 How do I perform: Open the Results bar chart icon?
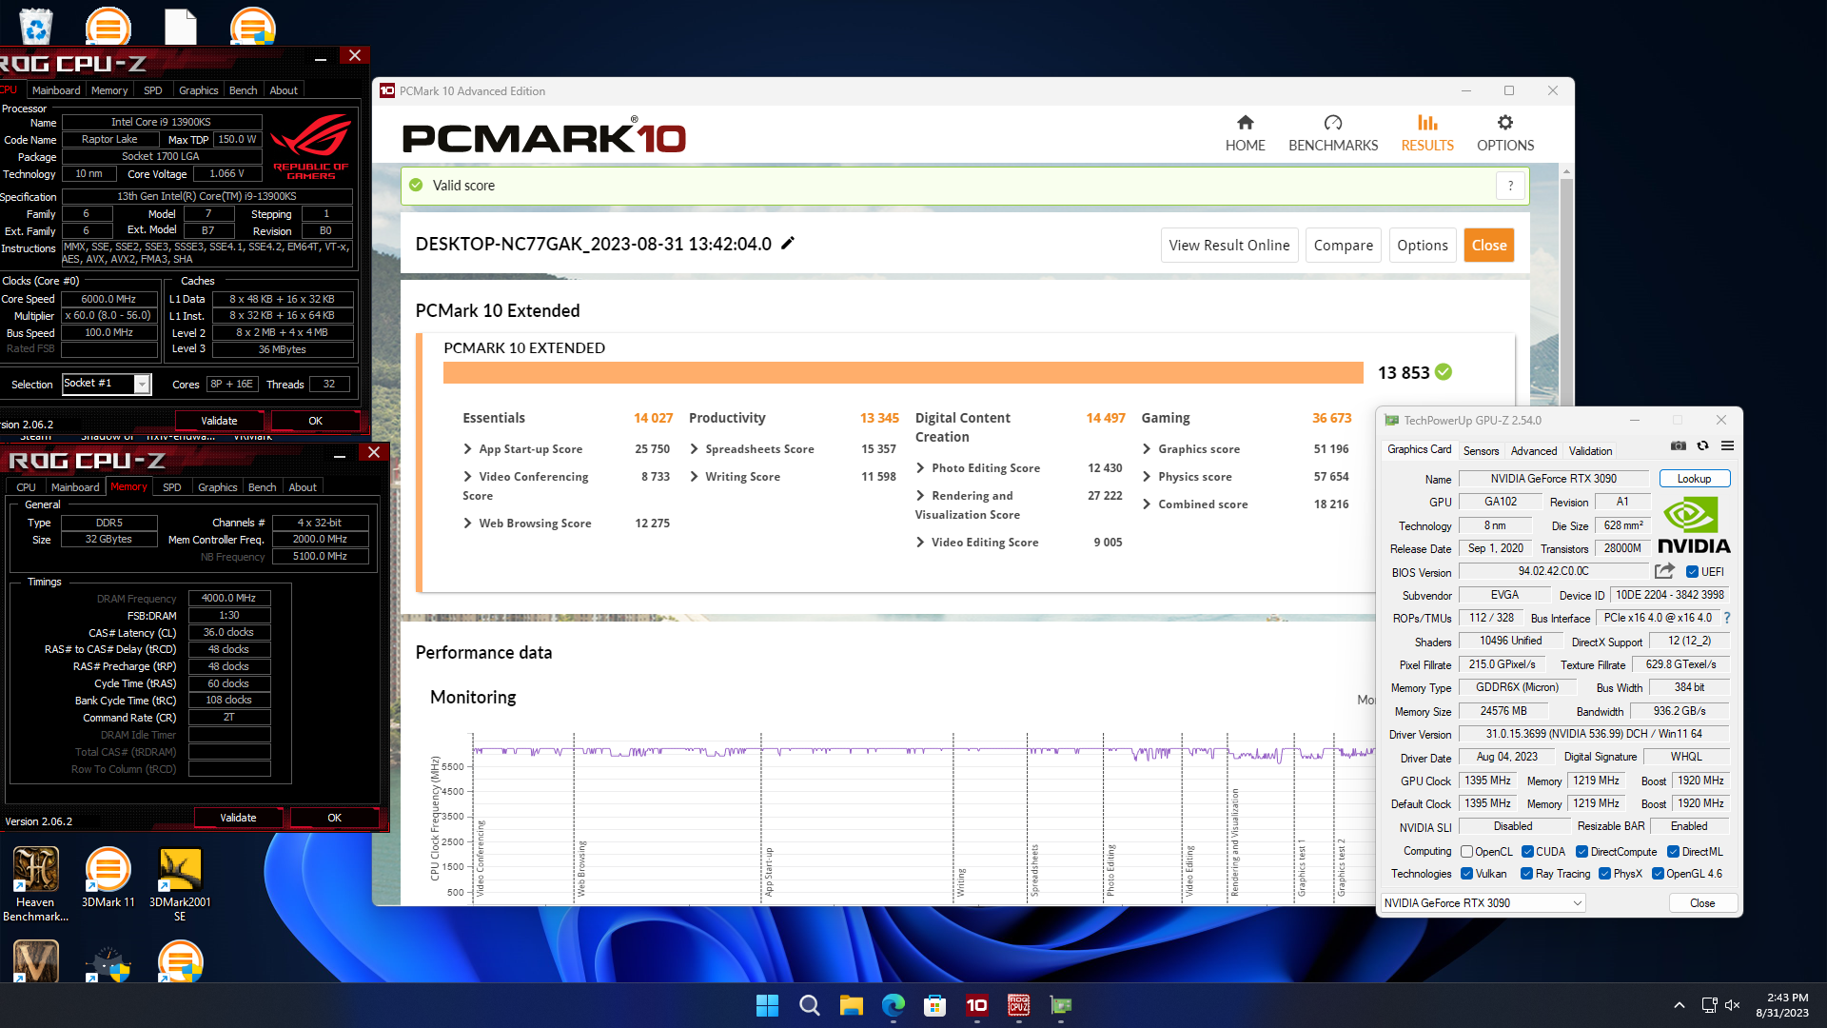[x=1427, y=123]
